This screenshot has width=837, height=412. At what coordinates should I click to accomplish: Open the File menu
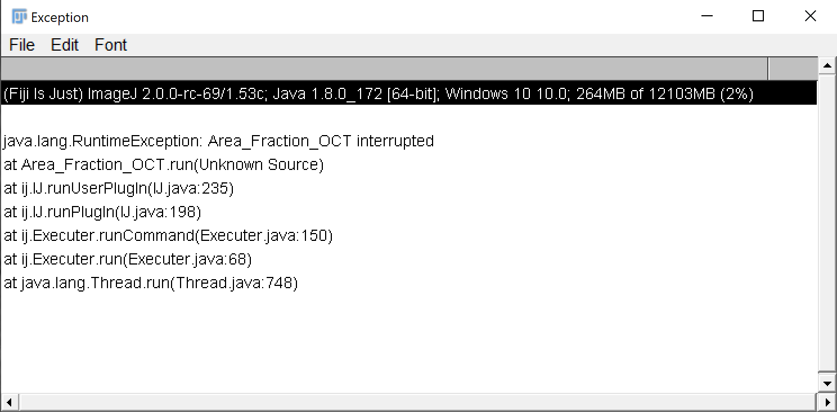[x=22, y=45]
